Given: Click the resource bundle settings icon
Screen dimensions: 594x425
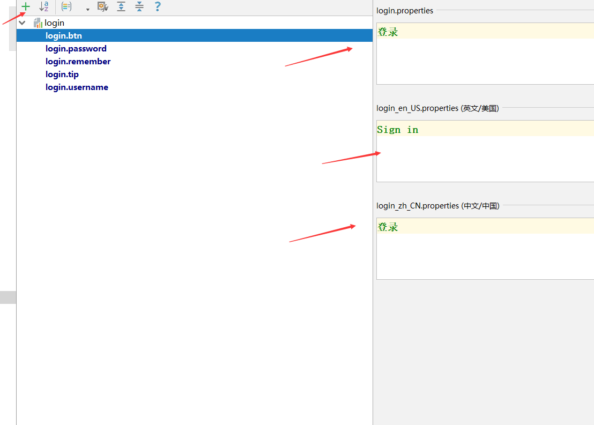Looking at the screenshot, I should click(x=102, y=6).
